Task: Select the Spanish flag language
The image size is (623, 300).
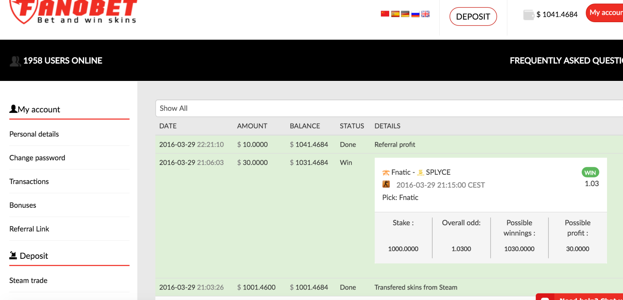Action: pos(395,14)
